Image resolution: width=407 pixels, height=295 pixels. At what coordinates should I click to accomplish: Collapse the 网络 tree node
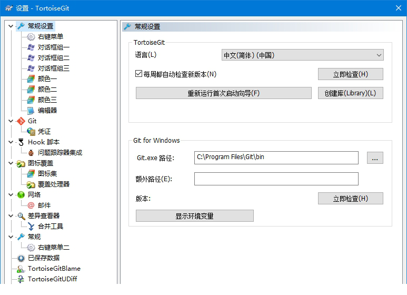coord(11,195)
